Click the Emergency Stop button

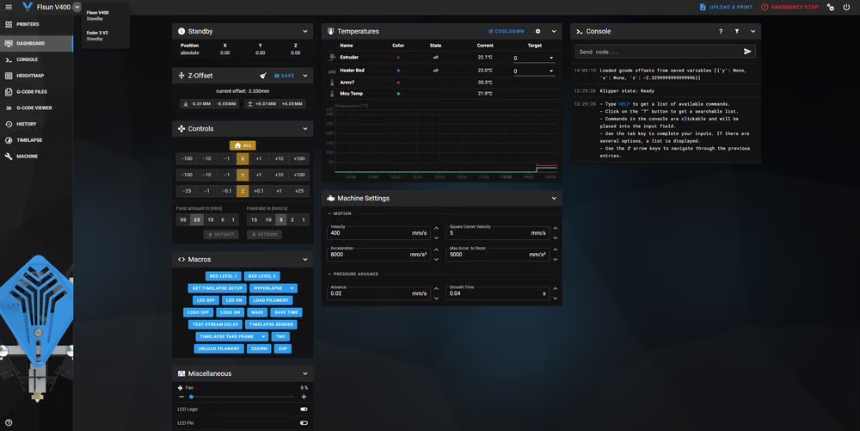pos(789,7)
